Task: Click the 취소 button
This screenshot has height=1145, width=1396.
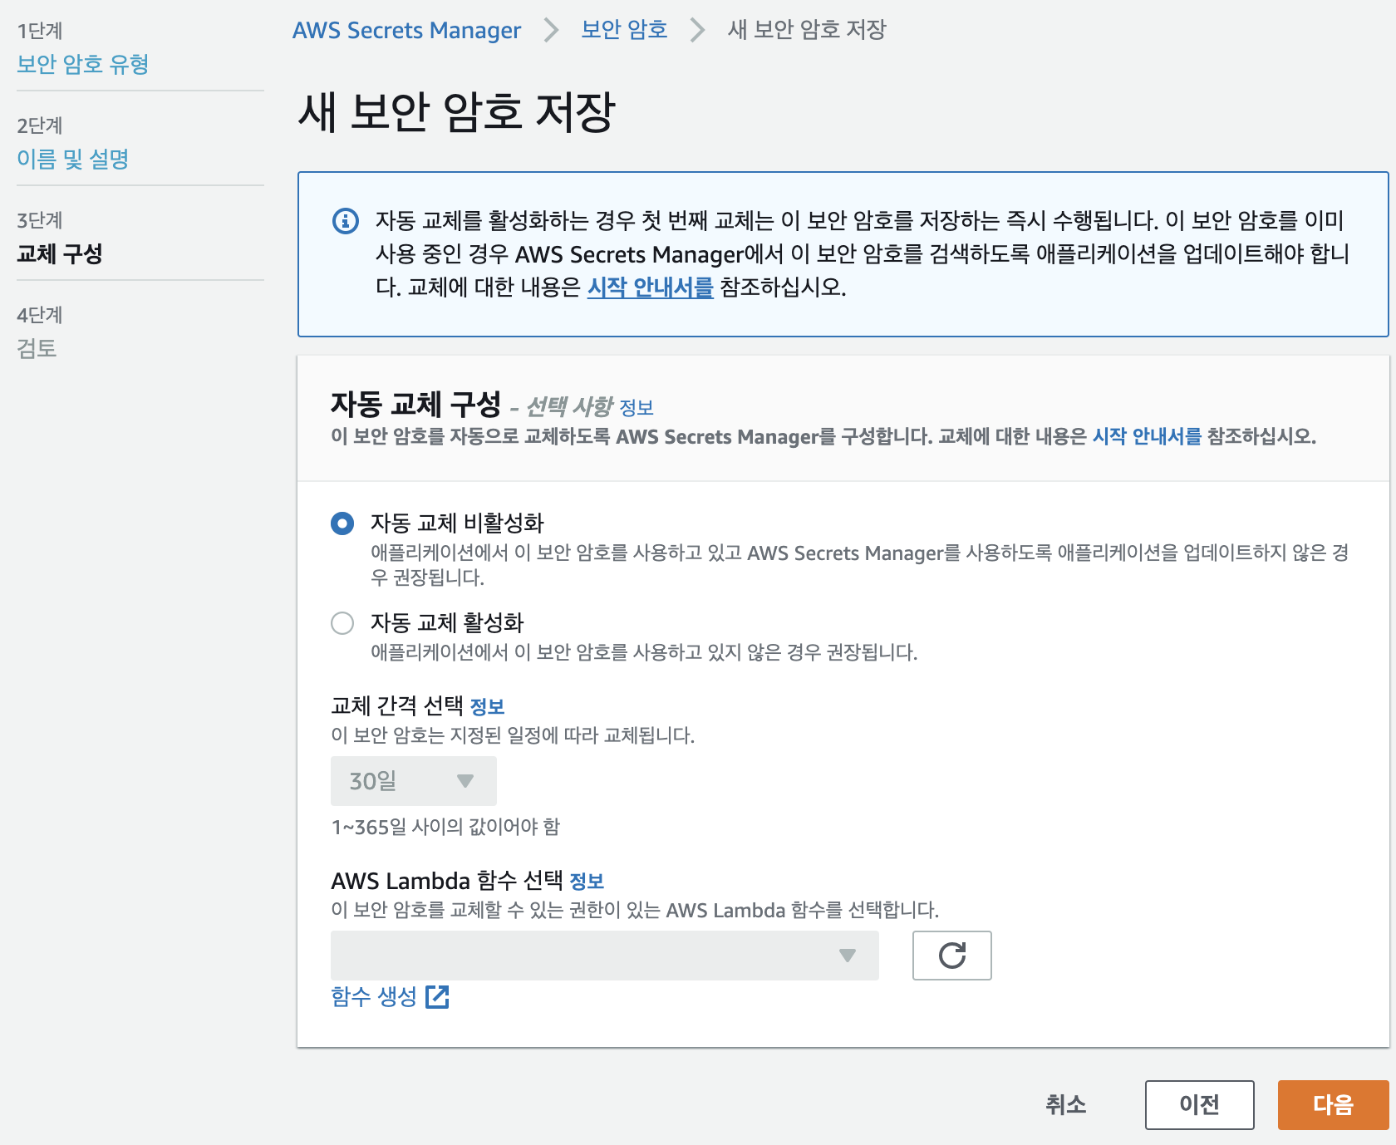Action: click(1066, 1105)
